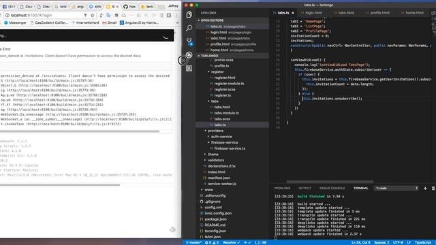
Task: Open tabs.module.ts in file tree
Action: coord(226,113)
